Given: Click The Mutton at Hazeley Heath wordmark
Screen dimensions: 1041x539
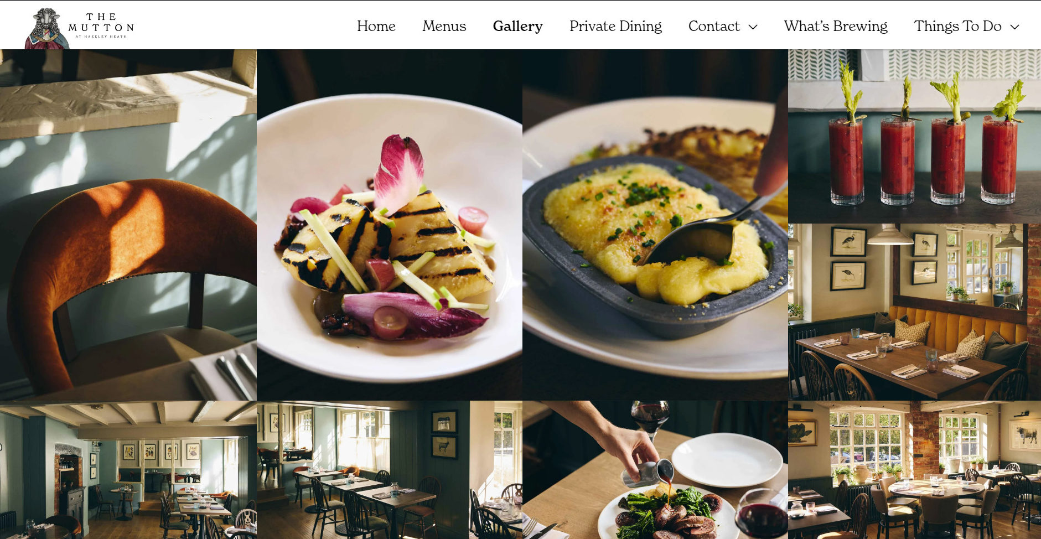Looking at the screenshot, I should [x=101, y=25].
